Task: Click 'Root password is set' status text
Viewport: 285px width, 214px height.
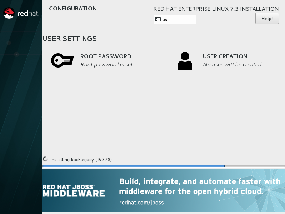Action: 106,65
